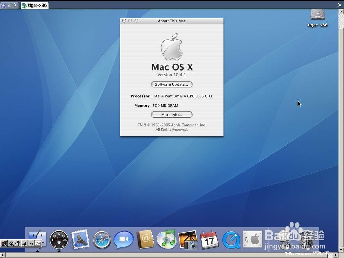344x258 pixels.
Task: Click More Info... button
Action: pyautogui.click(x=172, y=115)
